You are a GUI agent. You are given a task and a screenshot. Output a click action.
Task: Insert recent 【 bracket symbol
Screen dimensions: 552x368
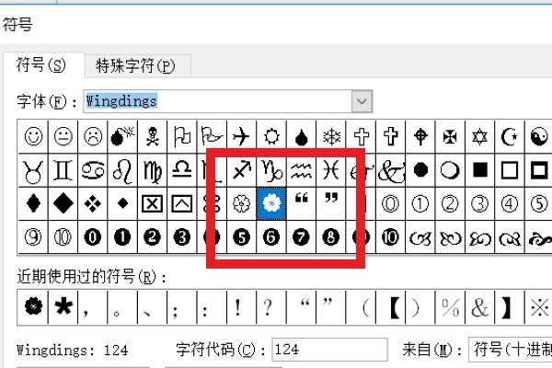pos(390,307)
